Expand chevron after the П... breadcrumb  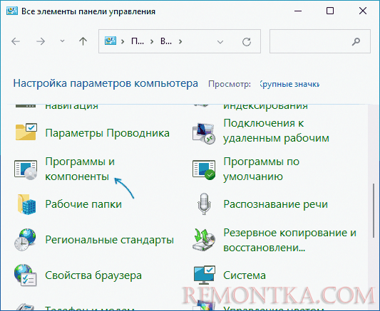[x=152, y=41]
